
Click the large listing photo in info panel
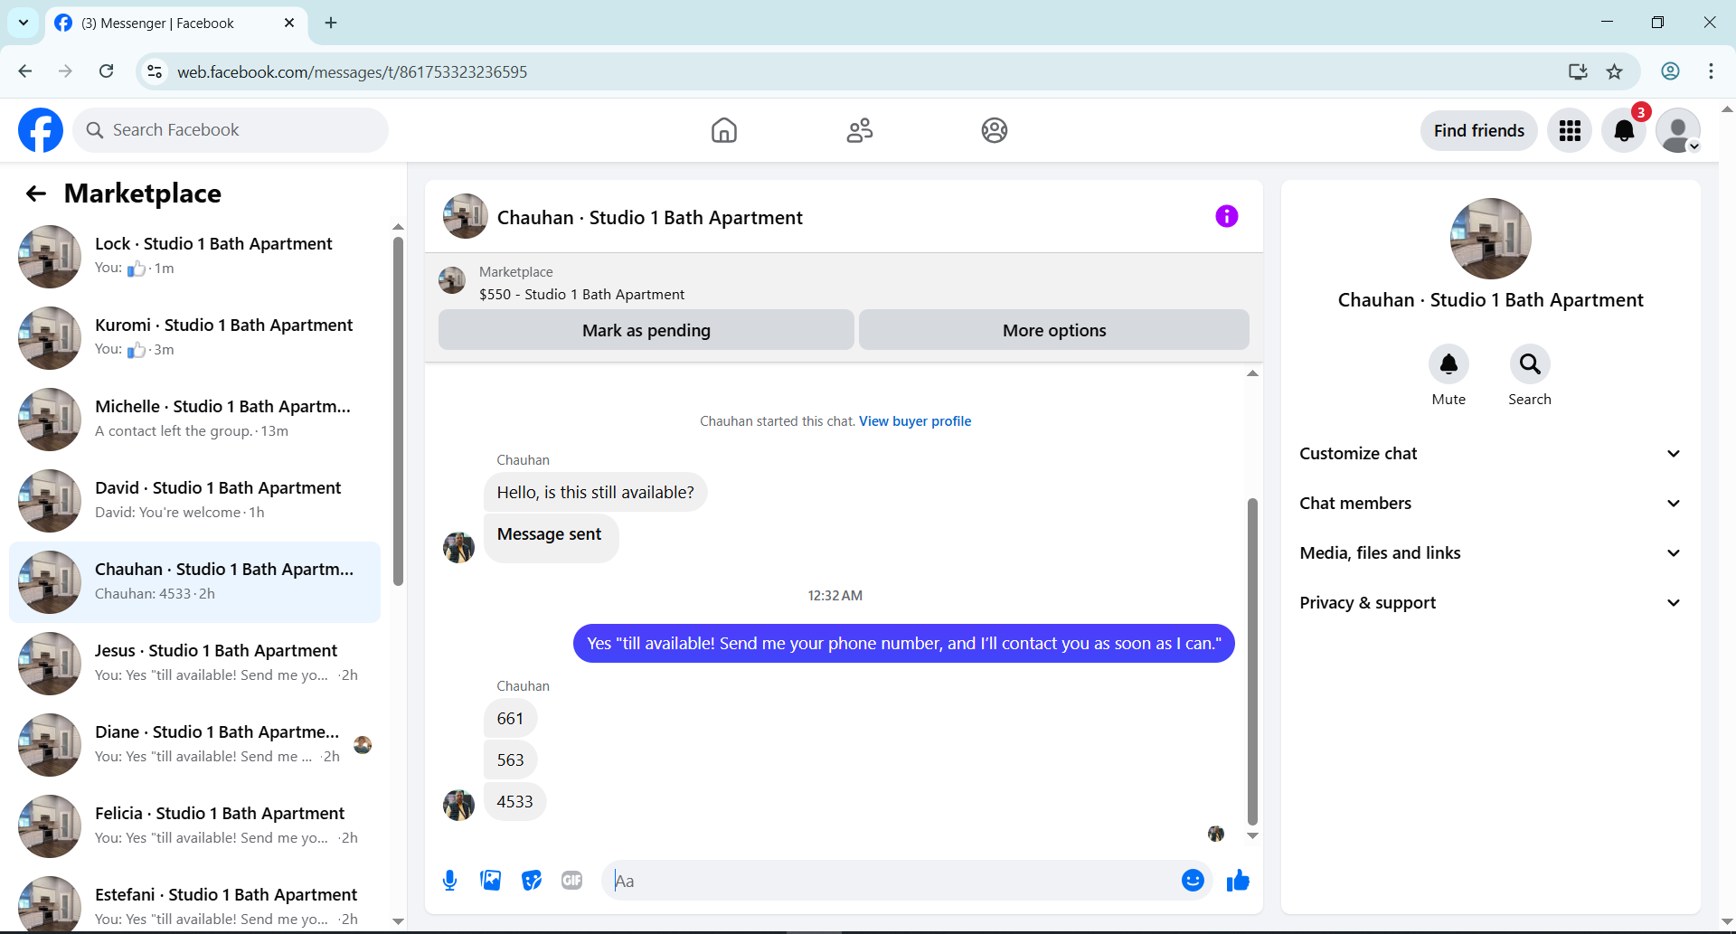point(1490,239)
